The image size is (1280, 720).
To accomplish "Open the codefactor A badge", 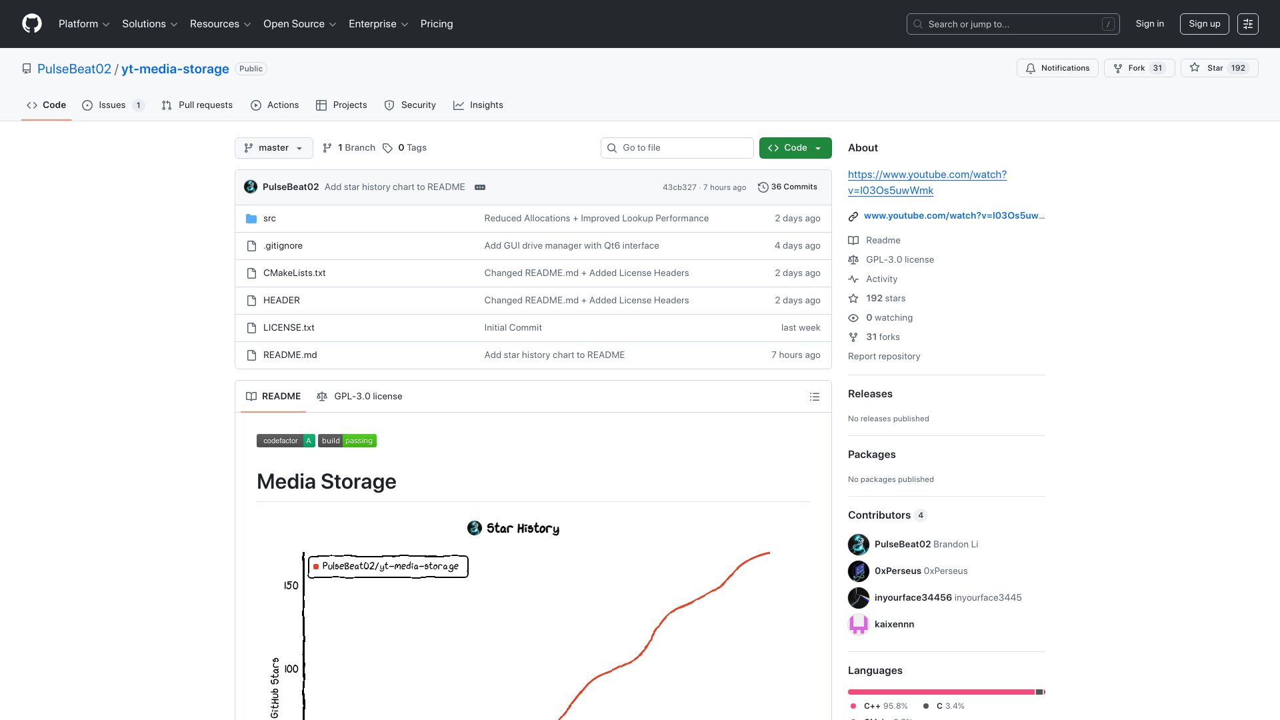I will pyautogui.click(x=285, y=441).
